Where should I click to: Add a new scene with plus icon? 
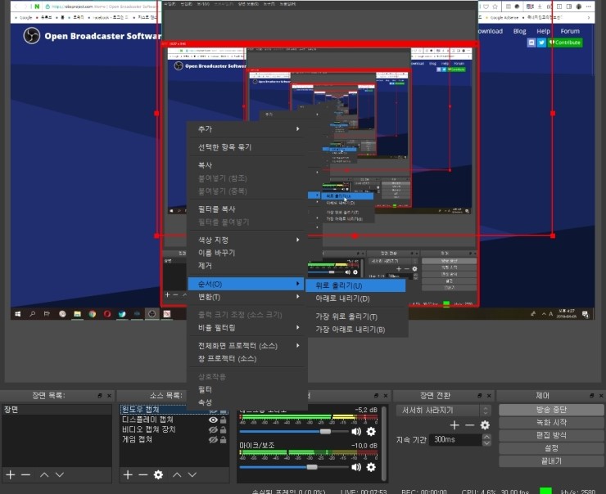point(11,474)
